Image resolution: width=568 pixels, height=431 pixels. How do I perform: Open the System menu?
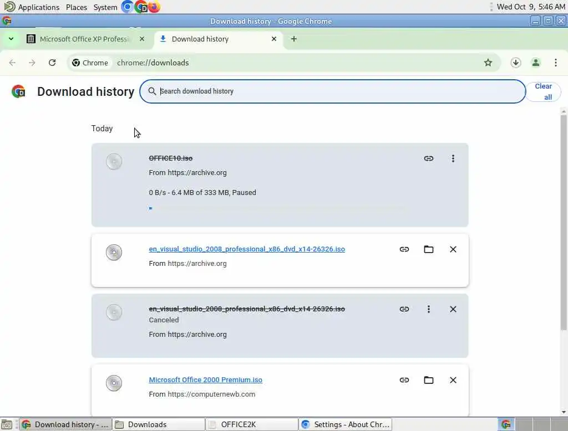pyautogui.click(x=105, y=7)
